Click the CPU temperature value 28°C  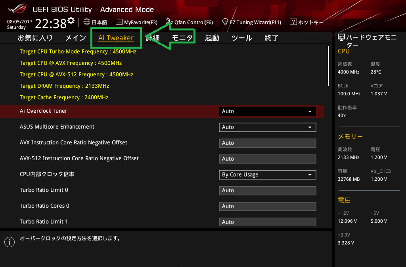(376, 72)
